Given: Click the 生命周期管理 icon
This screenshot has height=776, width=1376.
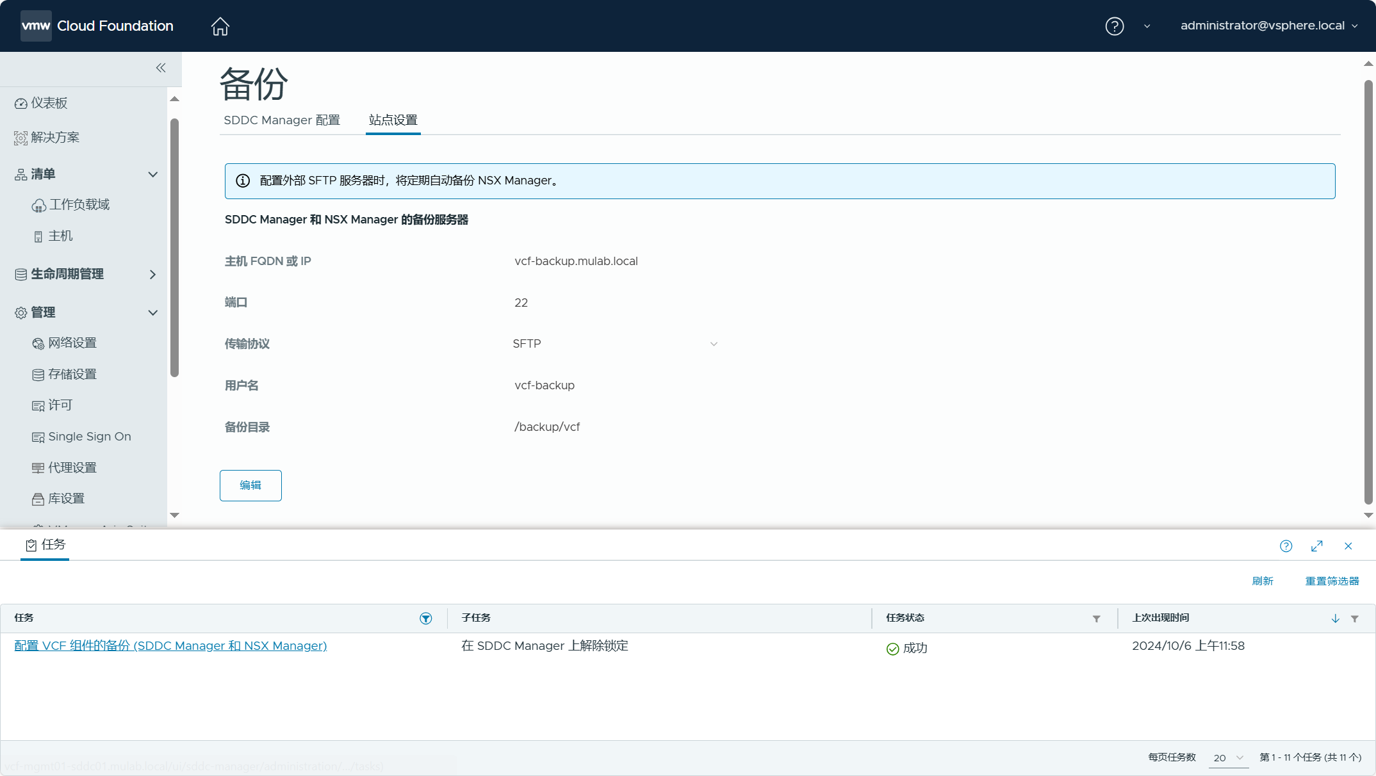Looking at the screenshot, I should click(x=20, y=275).
